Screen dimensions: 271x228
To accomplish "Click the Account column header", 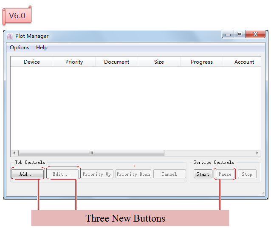I will pyautogui.click(x=244, y=62).
